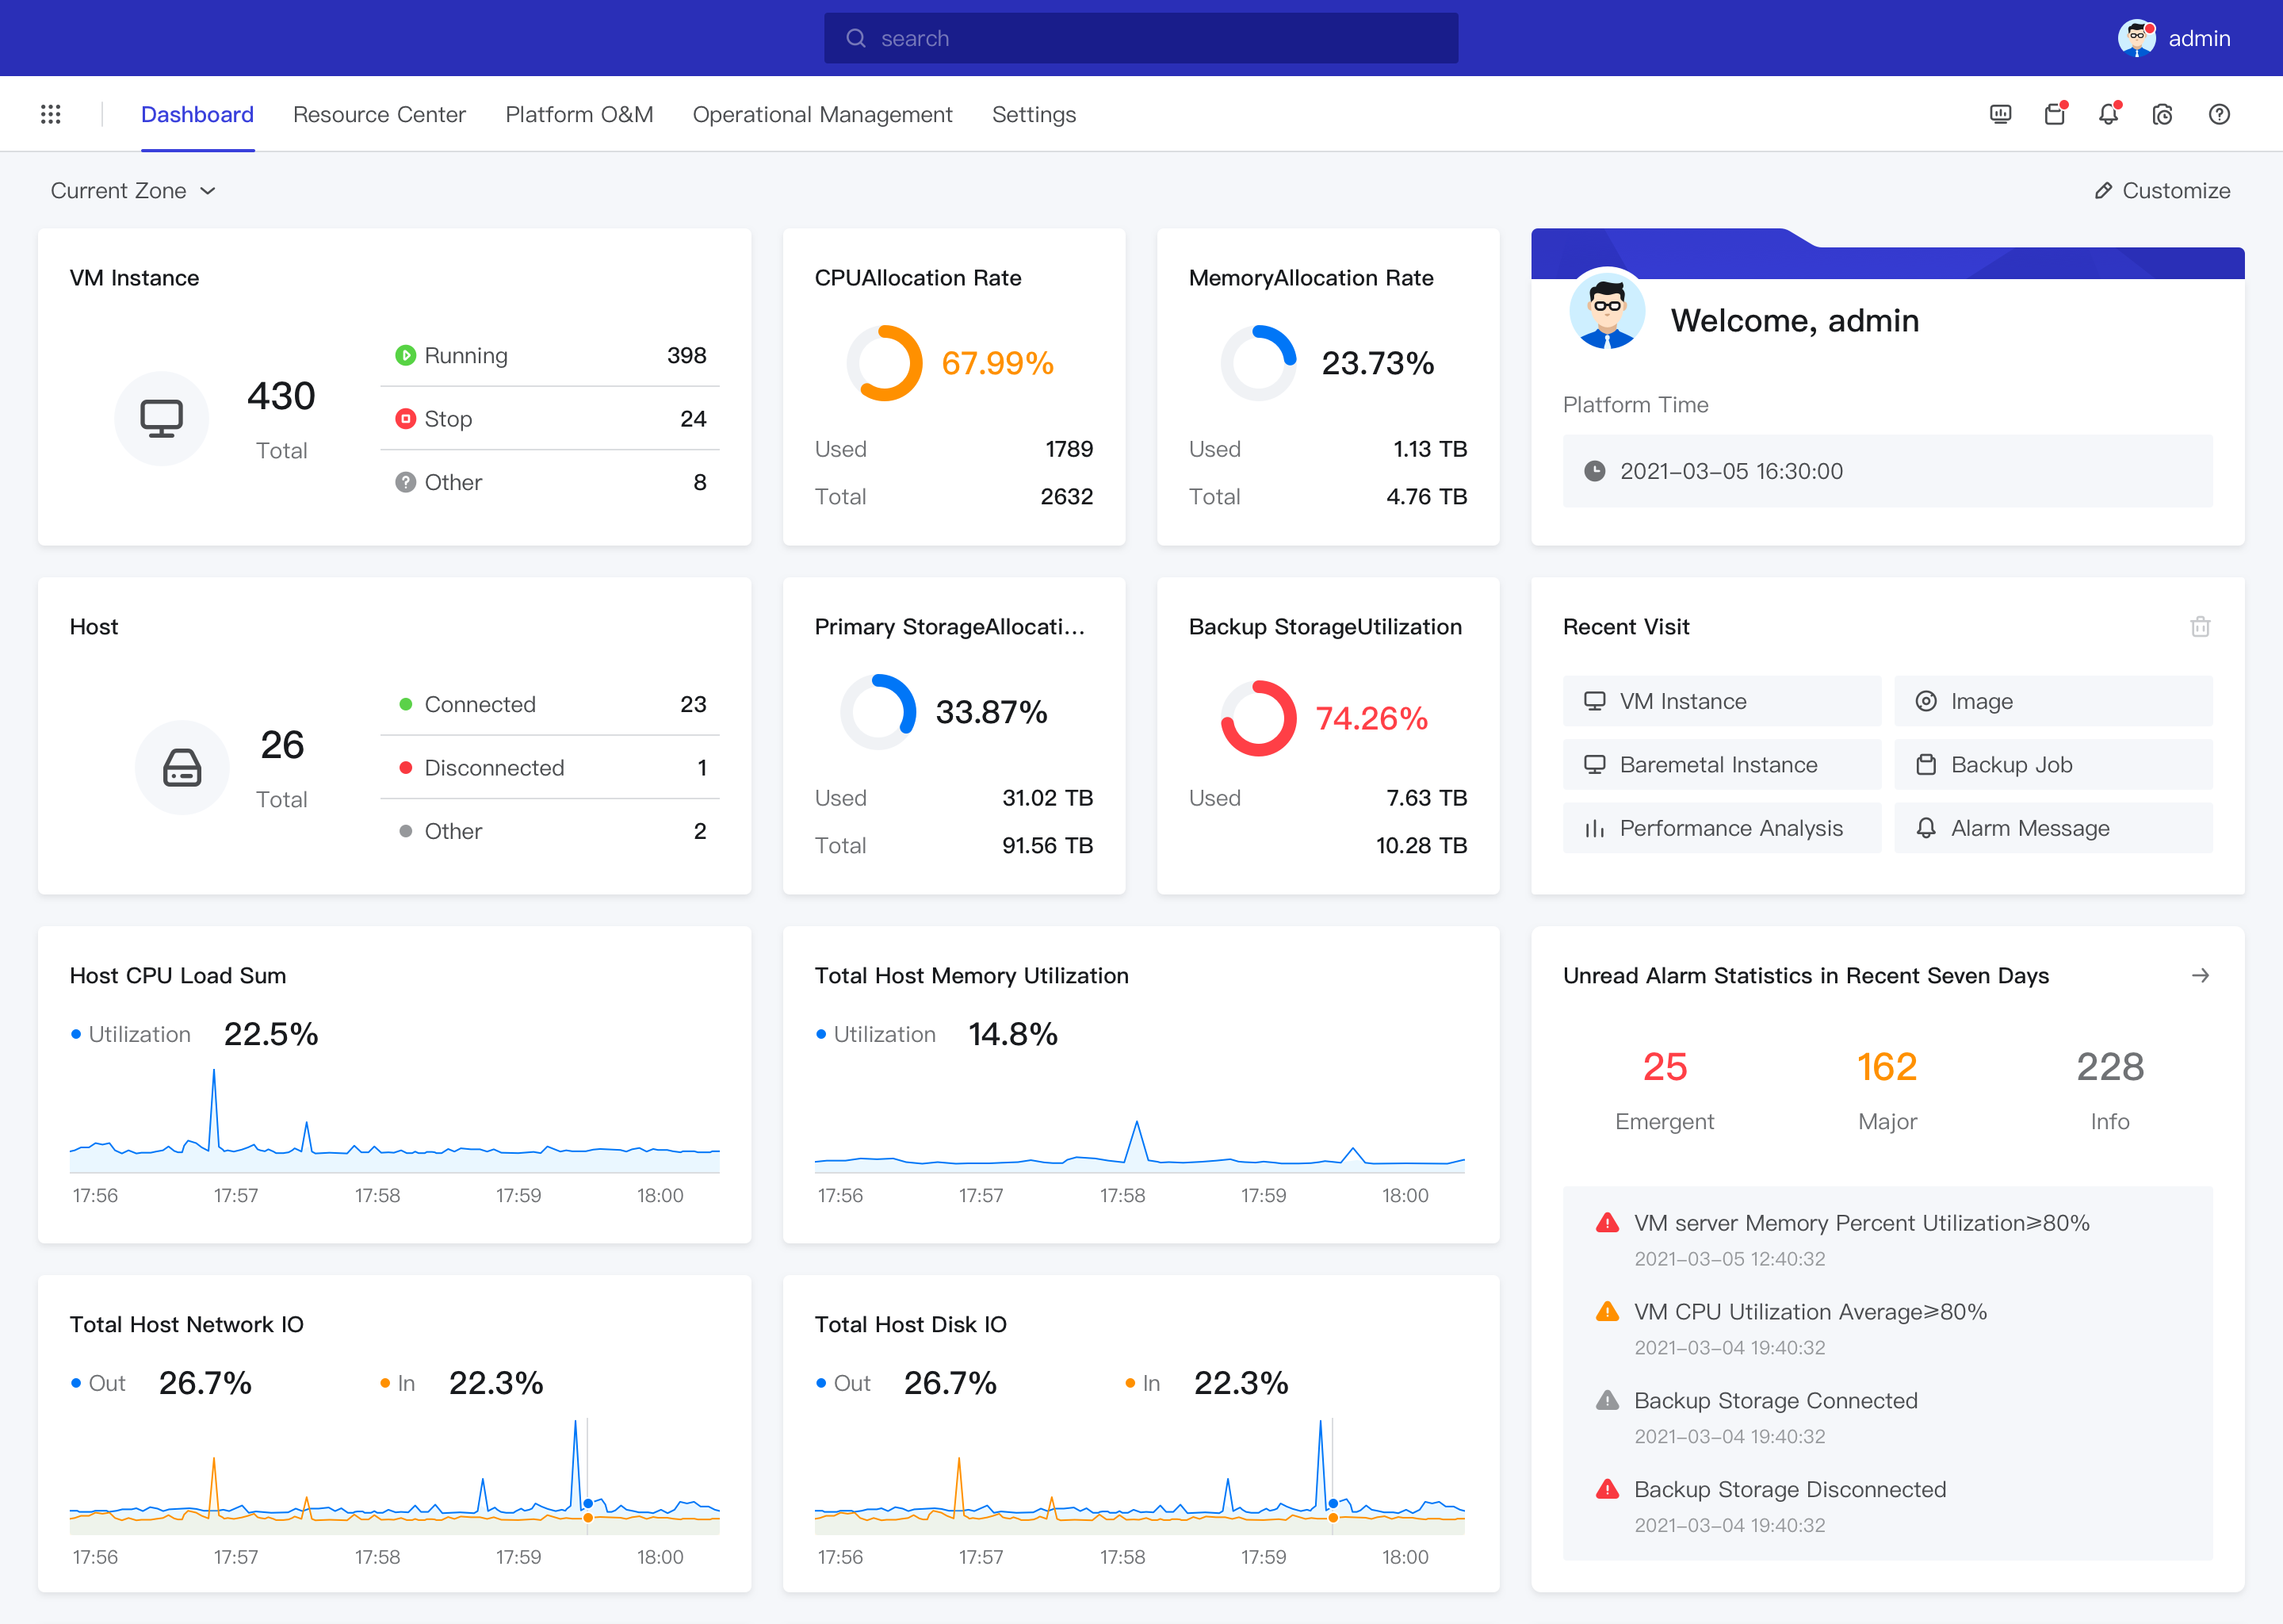Click the console monitor icon in header
The image size is (2283, 1624).
[x=2000, y=114]
